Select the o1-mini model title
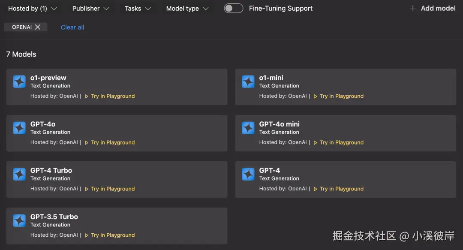463x250 pixels. tap(271, 78)
